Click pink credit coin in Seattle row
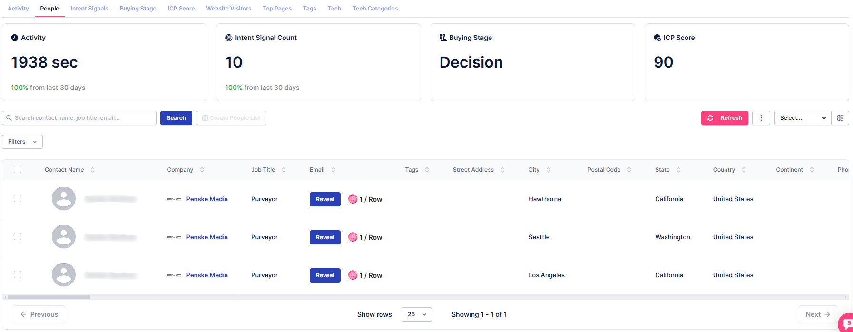The width and height of the screenshot is (853, 332). coord(353,237)
